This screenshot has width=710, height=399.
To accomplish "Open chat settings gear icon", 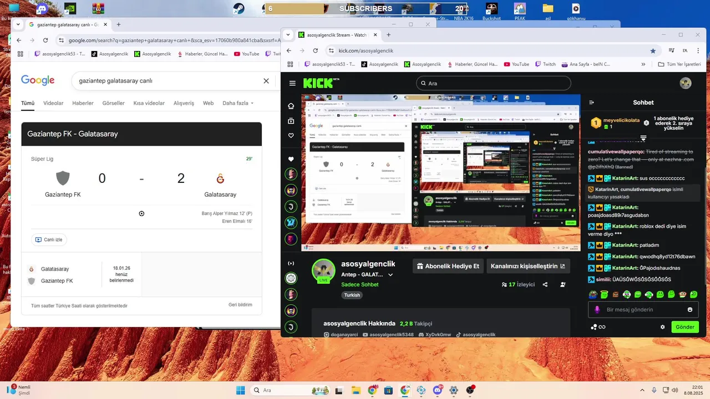I will click(x=662, y=327).
